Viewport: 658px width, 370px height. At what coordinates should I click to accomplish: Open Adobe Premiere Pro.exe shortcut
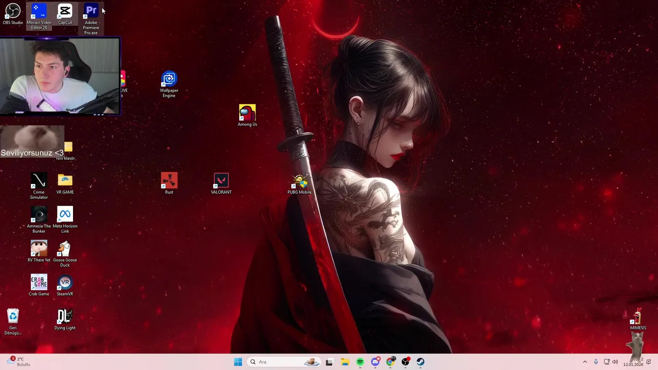[91, 20]
